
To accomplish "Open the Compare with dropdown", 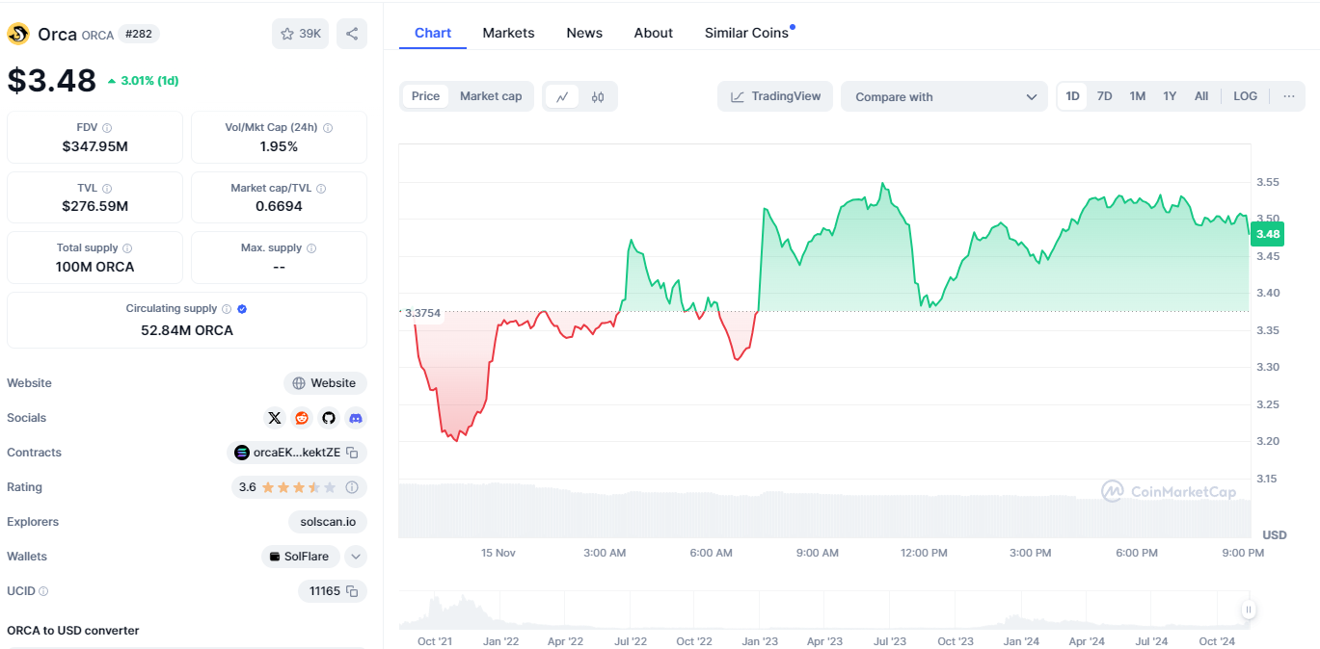I will (x=944, y=96).
